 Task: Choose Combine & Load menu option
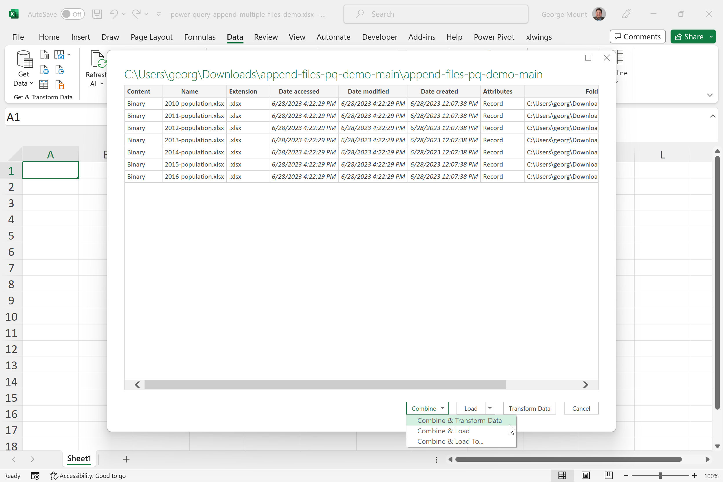pos(443,431)
